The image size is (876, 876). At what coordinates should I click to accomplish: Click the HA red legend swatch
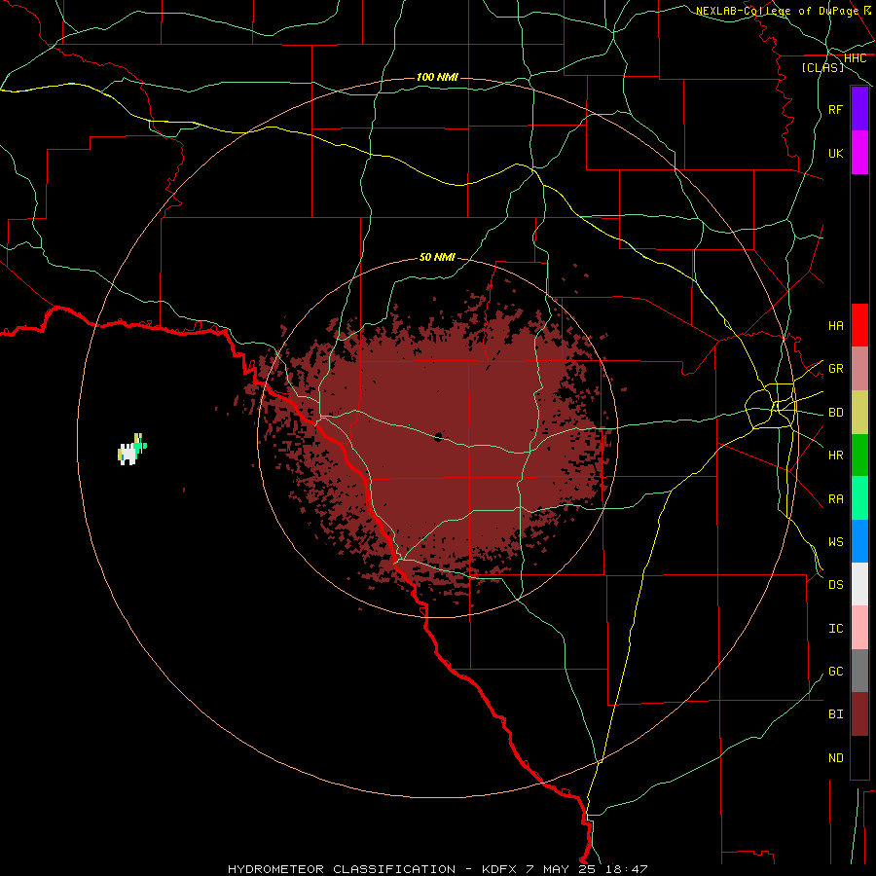pyautogui.click(x=859, y=325)
